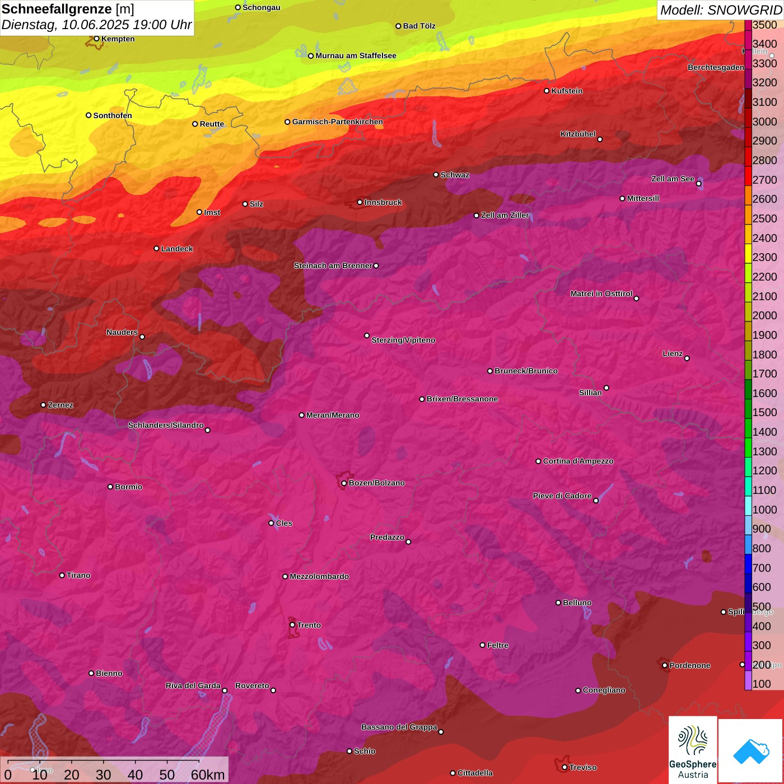
Task: Select the Treviso city marker dot
Action: coord(564,767)
